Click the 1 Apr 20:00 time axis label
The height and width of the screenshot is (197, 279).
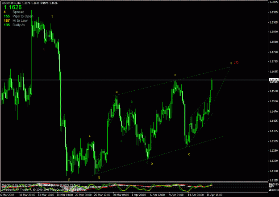139,195
